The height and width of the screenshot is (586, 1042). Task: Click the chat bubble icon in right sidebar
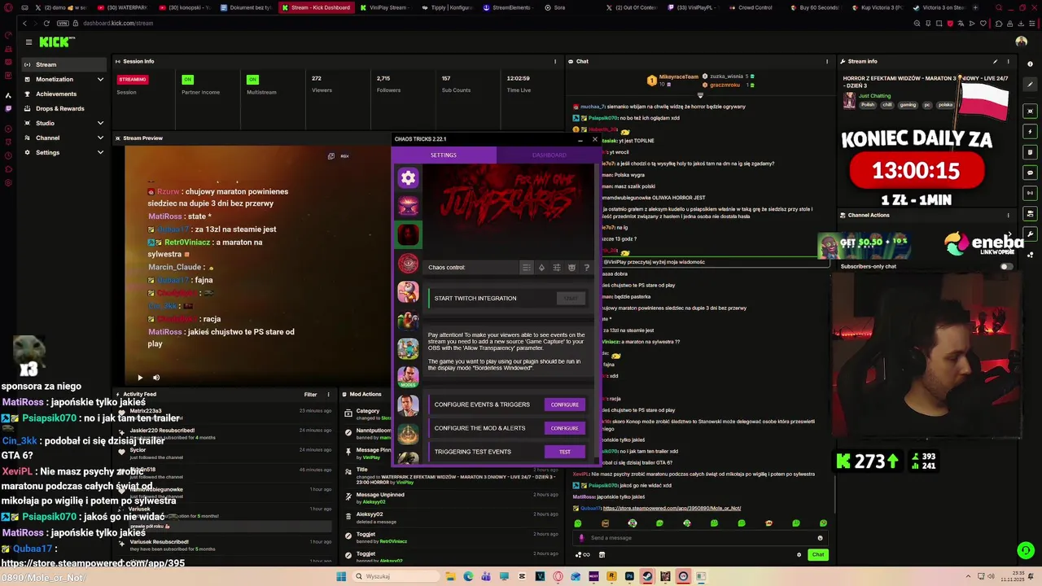[x=1031, y=173]
